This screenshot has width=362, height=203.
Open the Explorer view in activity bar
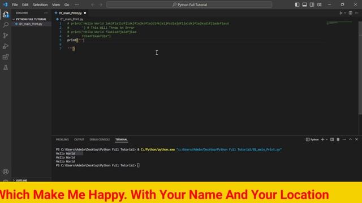pyautogui.click(x=6, y=14)
